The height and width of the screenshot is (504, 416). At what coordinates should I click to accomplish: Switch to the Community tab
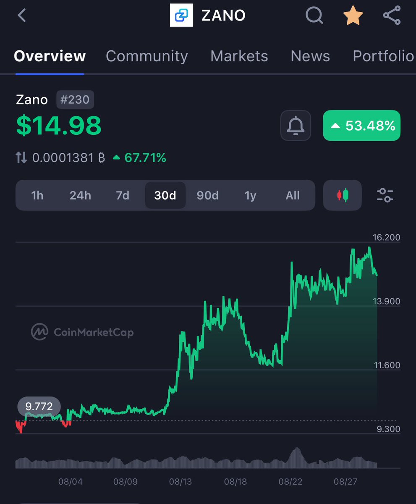tap(147, 56)
